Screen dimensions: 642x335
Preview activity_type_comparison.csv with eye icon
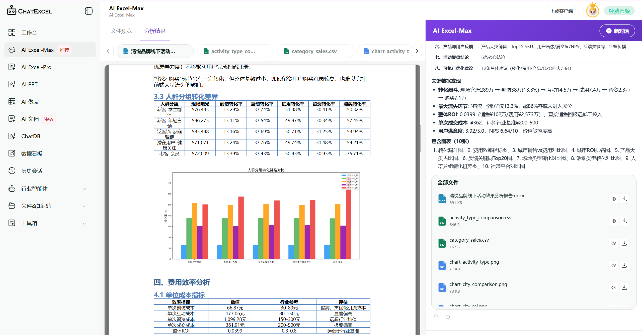coord(614,221)
